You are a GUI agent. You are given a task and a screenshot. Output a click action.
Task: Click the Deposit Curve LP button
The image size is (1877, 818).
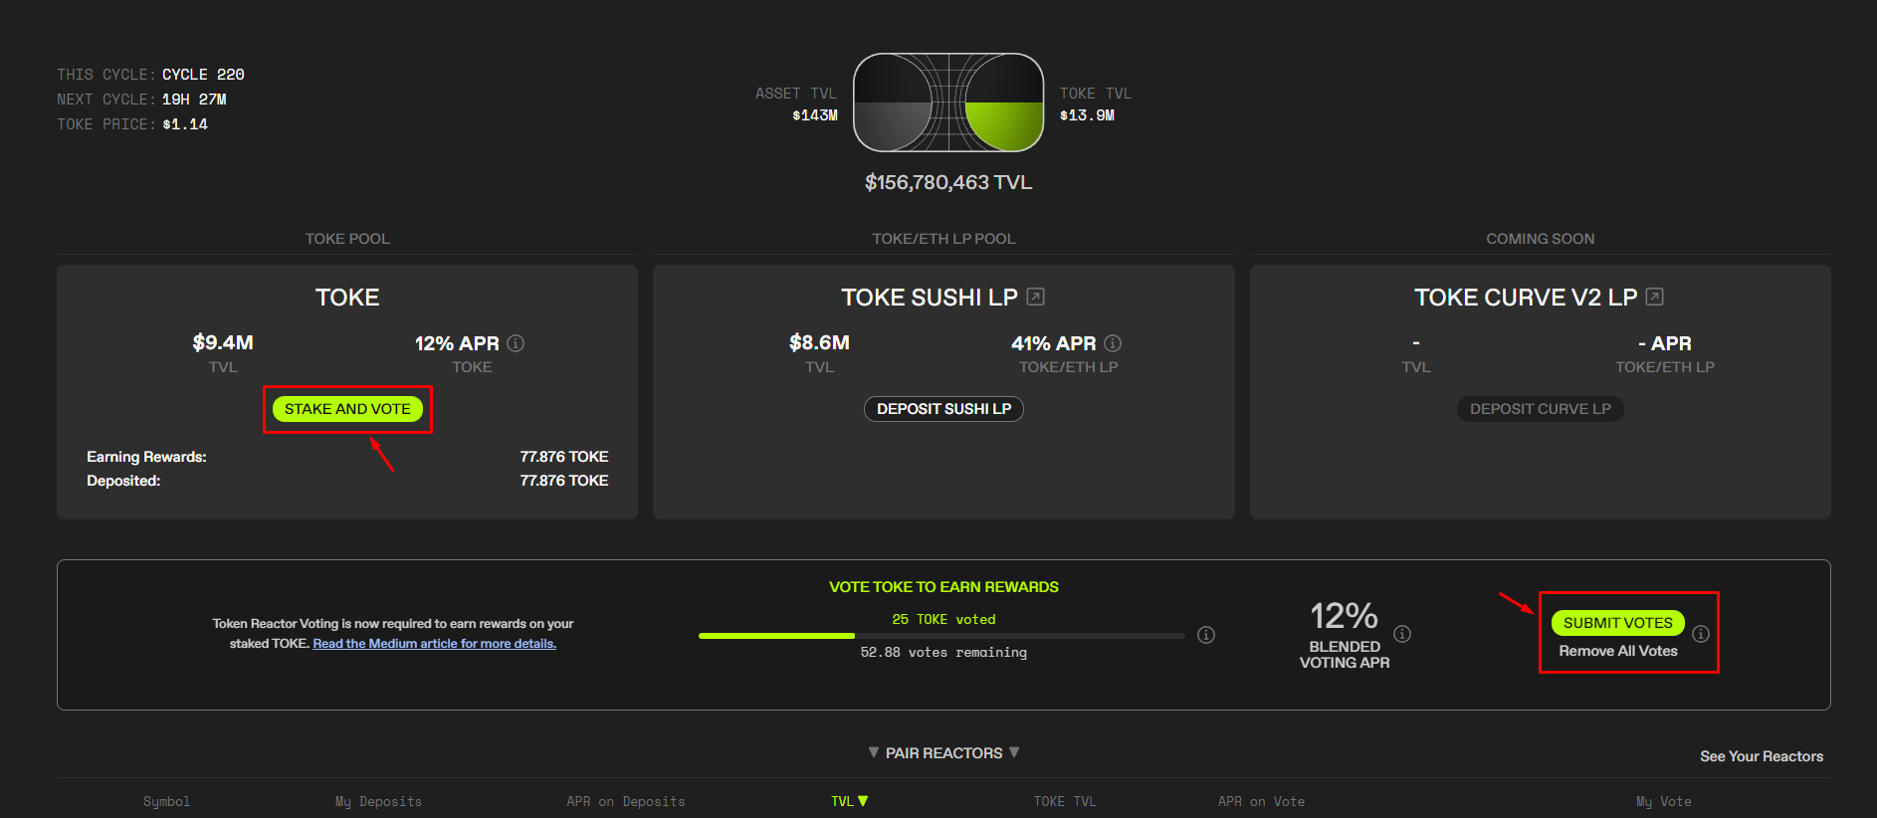(x=1540, y=409)
